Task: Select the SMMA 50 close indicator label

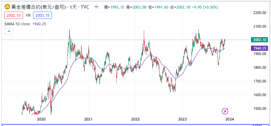Action: (x=17, y=24)
